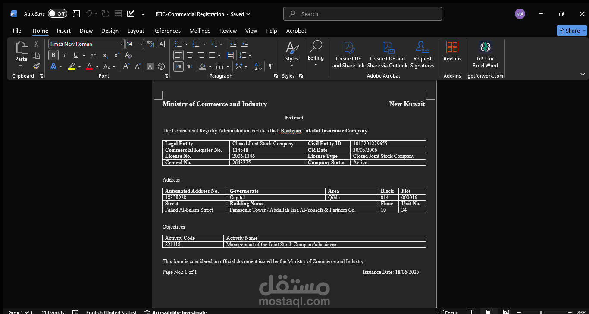
Task: Click Increase Indent icon
Action: pyautogui.click(x=244, y=44)
